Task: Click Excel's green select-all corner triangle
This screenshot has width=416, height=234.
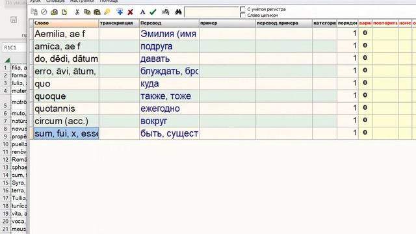Action: click(7, 60)
